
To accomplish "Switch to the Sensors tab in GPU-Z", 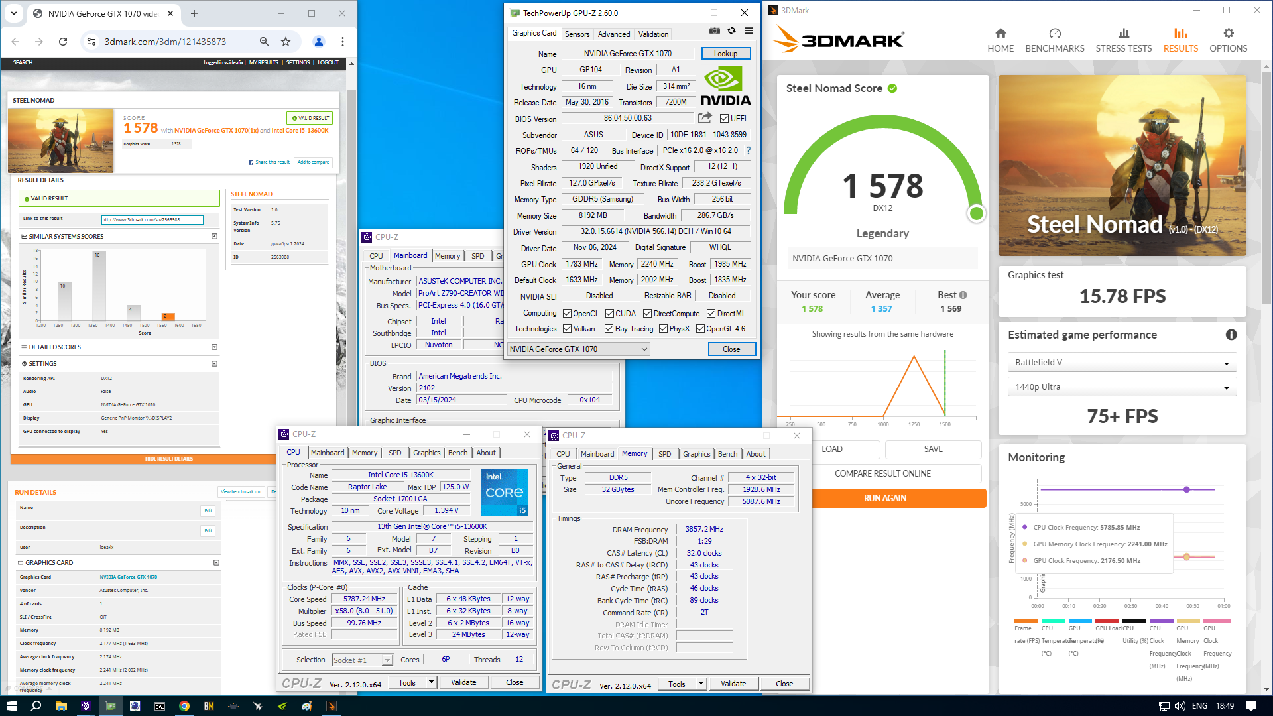I will (577, 34).
